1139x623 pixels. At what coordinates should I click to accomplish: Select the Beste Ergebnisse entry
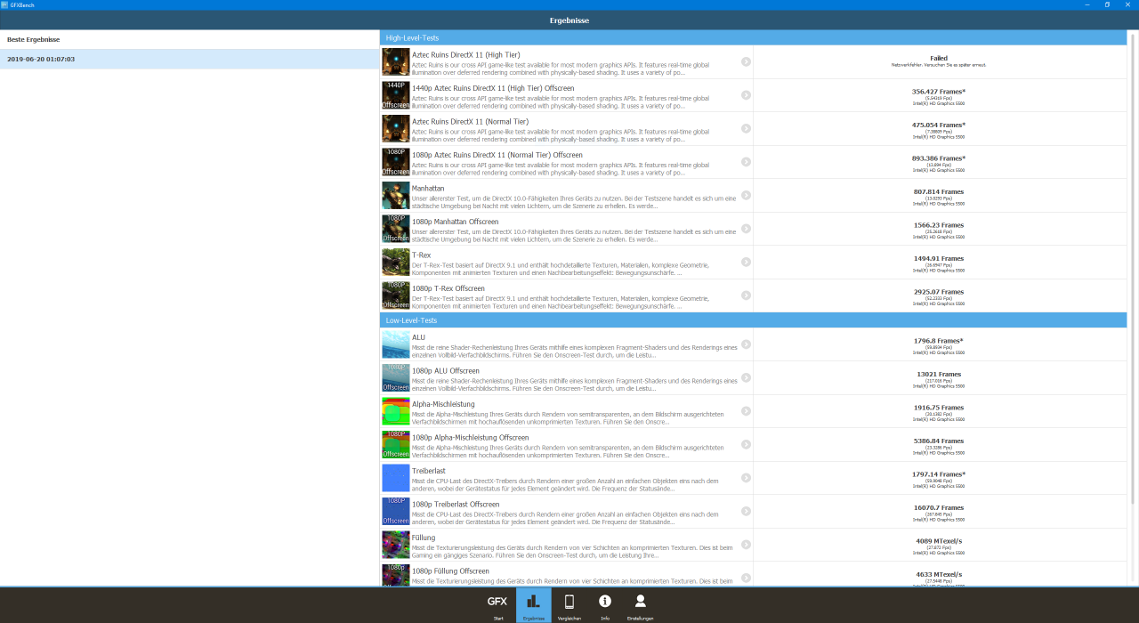pos(190,40)
